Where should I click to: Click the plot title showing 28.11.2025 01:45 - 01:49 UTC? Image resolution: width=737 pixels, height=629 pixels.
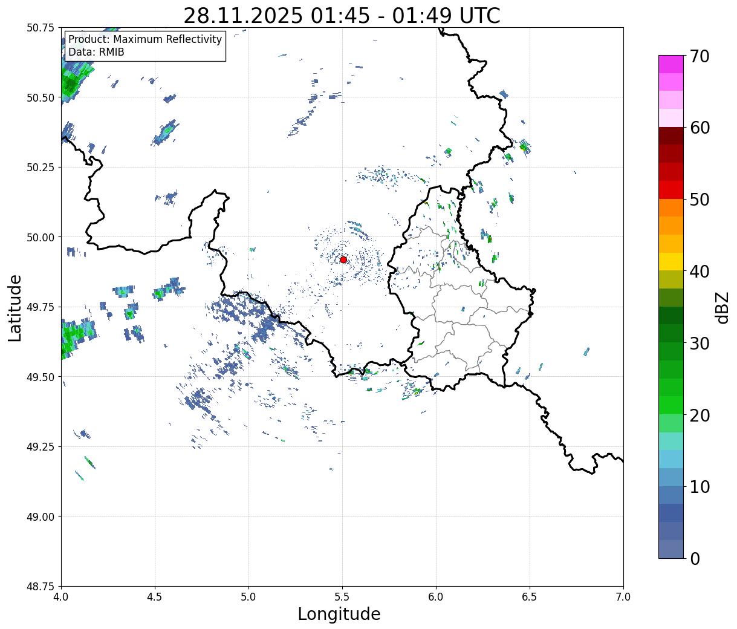coord(342,16)
